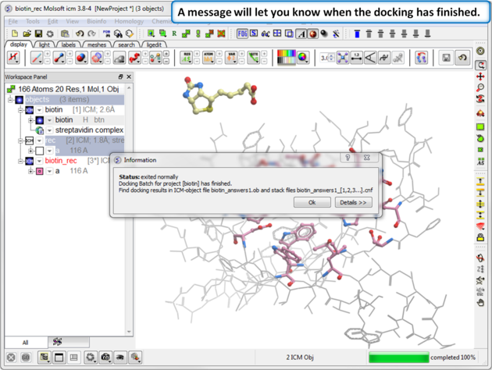The height and width of the screenshot is (370, 492).
Task: Open dropdown arrow beside biotin_rec object
Action: click(x=39, y=161)
